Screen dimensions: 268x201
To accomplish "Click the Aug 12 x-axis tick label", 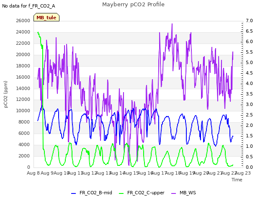I will [89, 173].
